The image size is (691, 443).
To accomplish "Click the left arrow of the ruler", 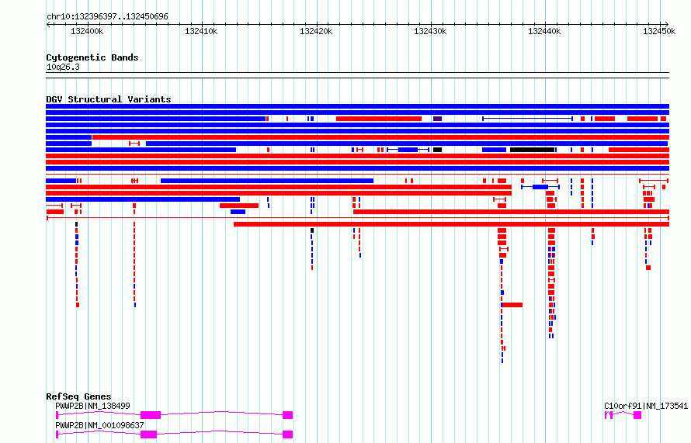I will [48, 25].
